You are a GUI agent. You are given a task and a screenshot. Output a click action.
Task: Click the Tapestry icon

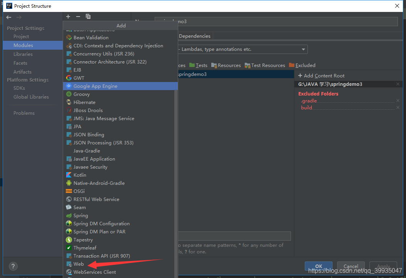pyautogui.click(x=69, y=239)
